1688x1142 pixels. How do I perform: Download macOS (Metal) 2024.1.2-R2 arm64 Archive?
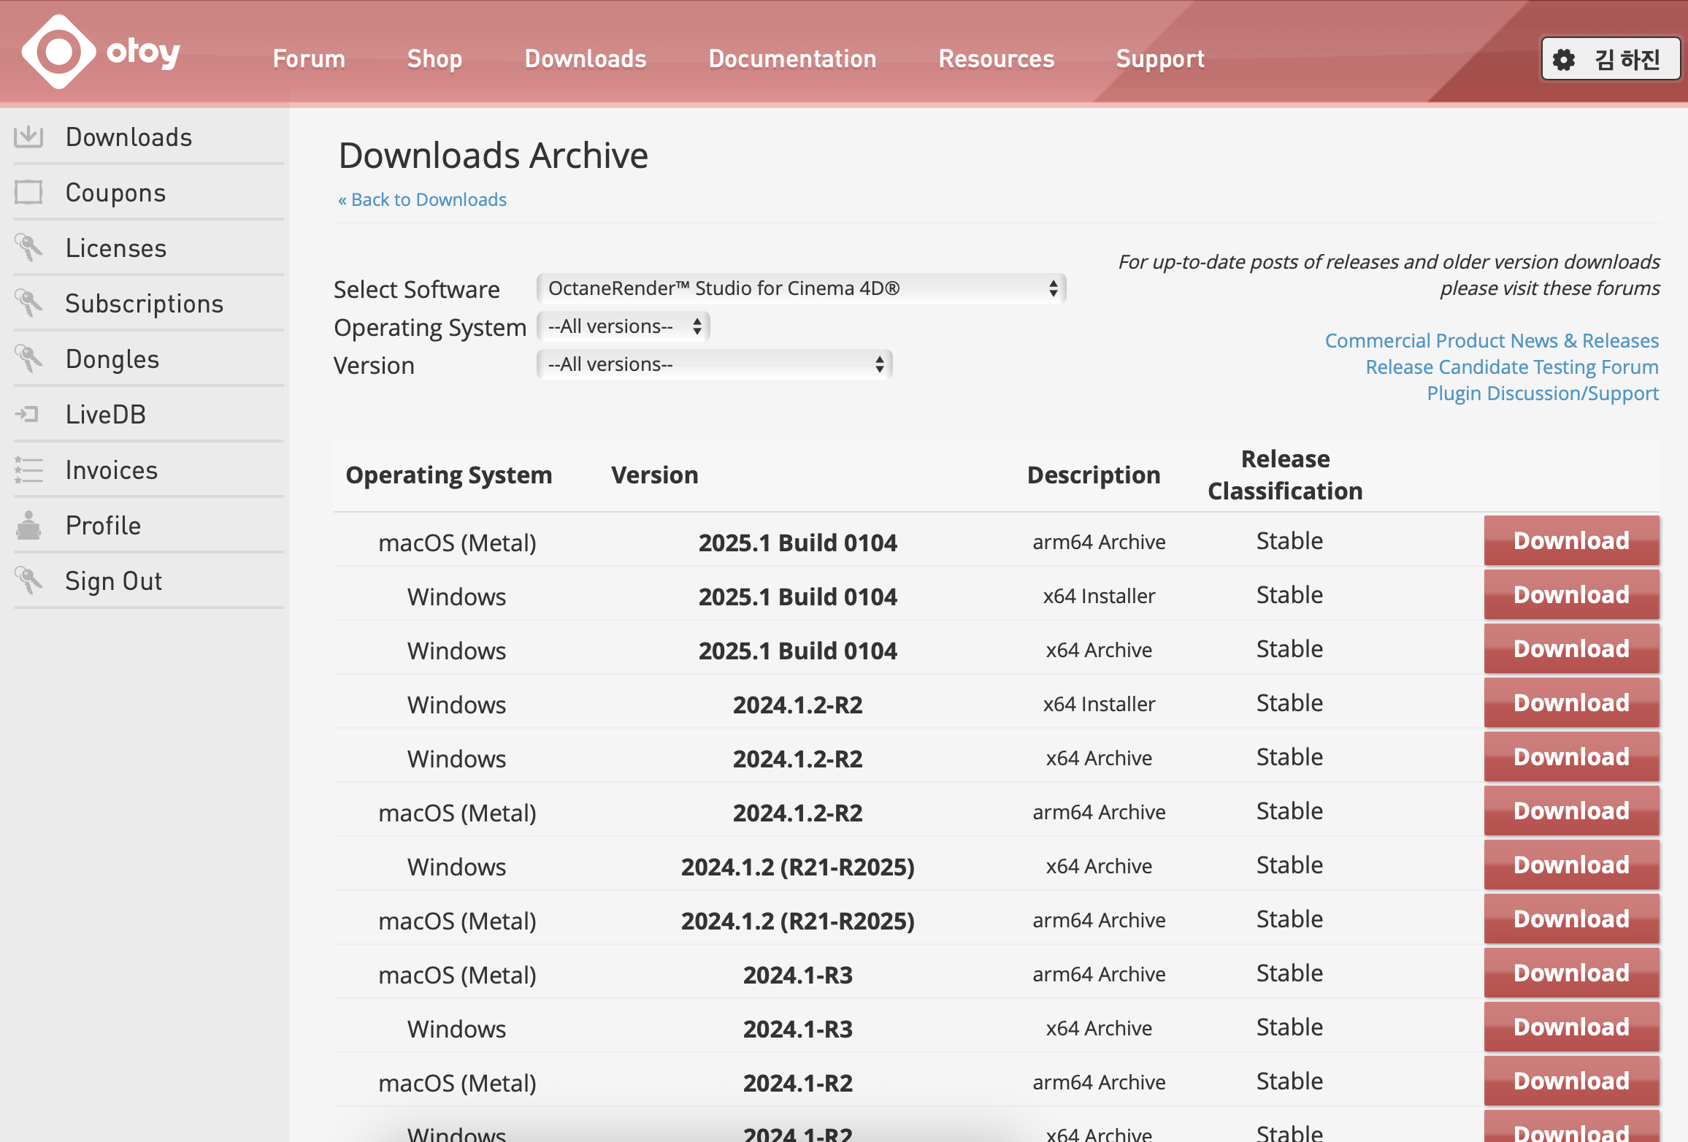(1571, 810)
